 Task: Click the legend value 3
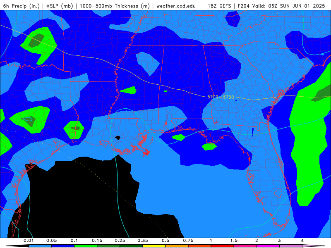pyautogui.click(x=280, y=241)
